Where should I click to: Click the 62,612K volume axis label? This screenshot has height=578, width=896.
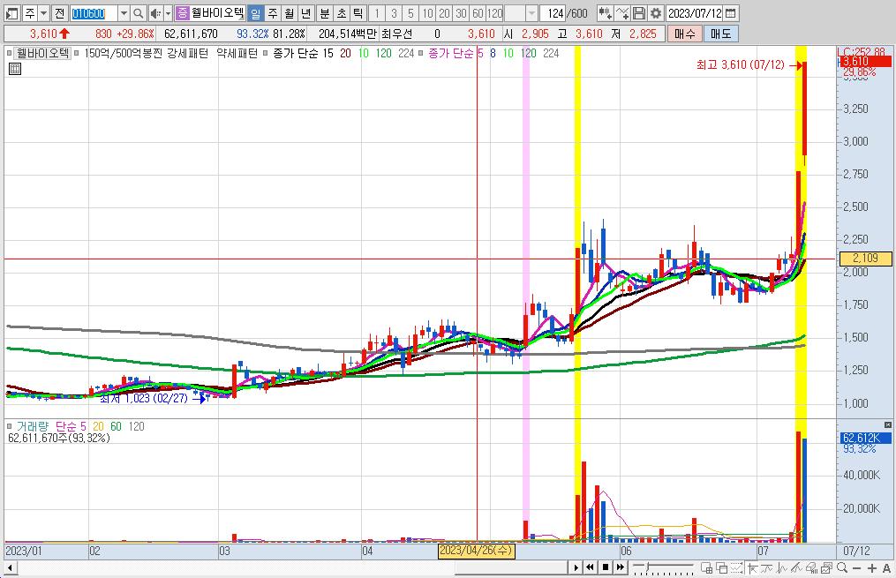tap(864, 438)
